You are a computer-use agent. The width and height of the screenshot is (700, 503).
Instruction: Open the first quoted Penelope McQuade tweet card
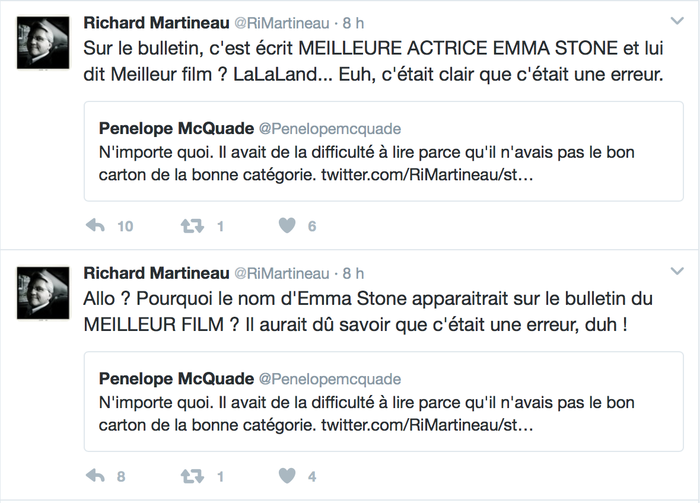click(383, 151)
